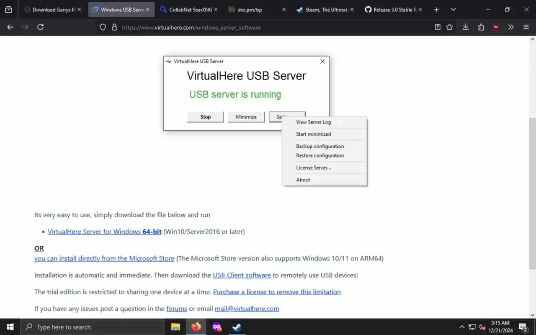This screenshot has height=335, width=536.
Task: Open Steam from taskbar
Action: point(237,327)
